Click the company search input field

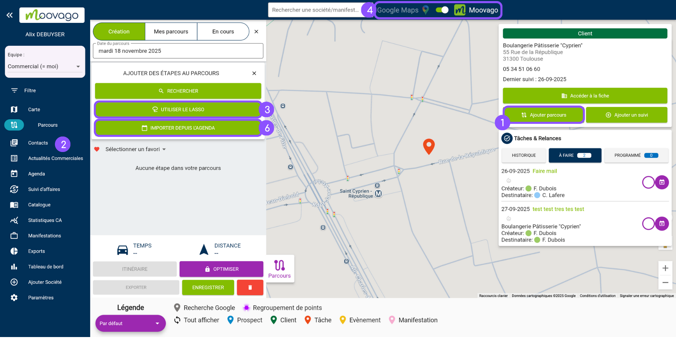point(315,10)
